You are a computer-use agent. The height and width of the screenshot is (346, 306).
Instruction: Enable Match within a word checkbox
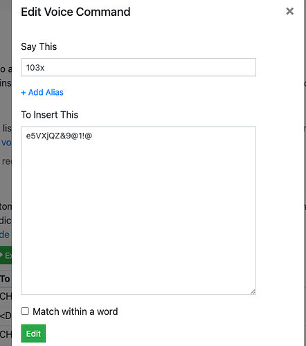coord(25,311)
